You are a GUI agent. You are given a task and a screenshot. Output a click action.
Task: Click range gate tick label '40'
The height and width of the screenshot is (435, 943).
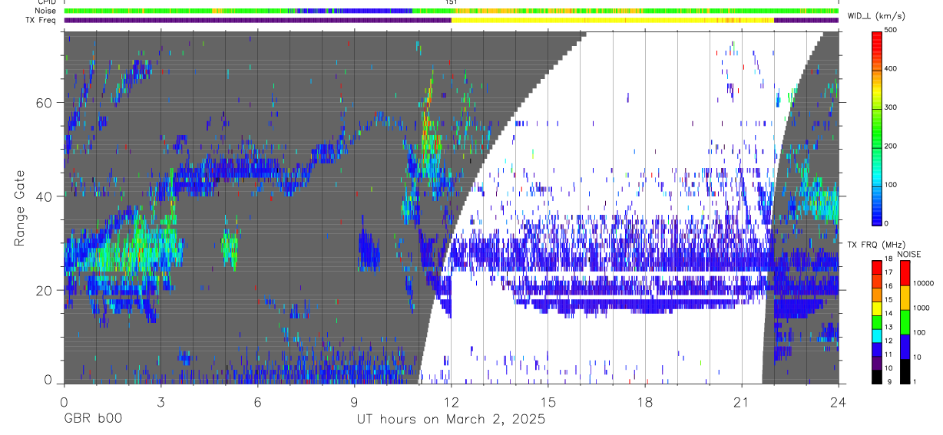coord(45,196)
